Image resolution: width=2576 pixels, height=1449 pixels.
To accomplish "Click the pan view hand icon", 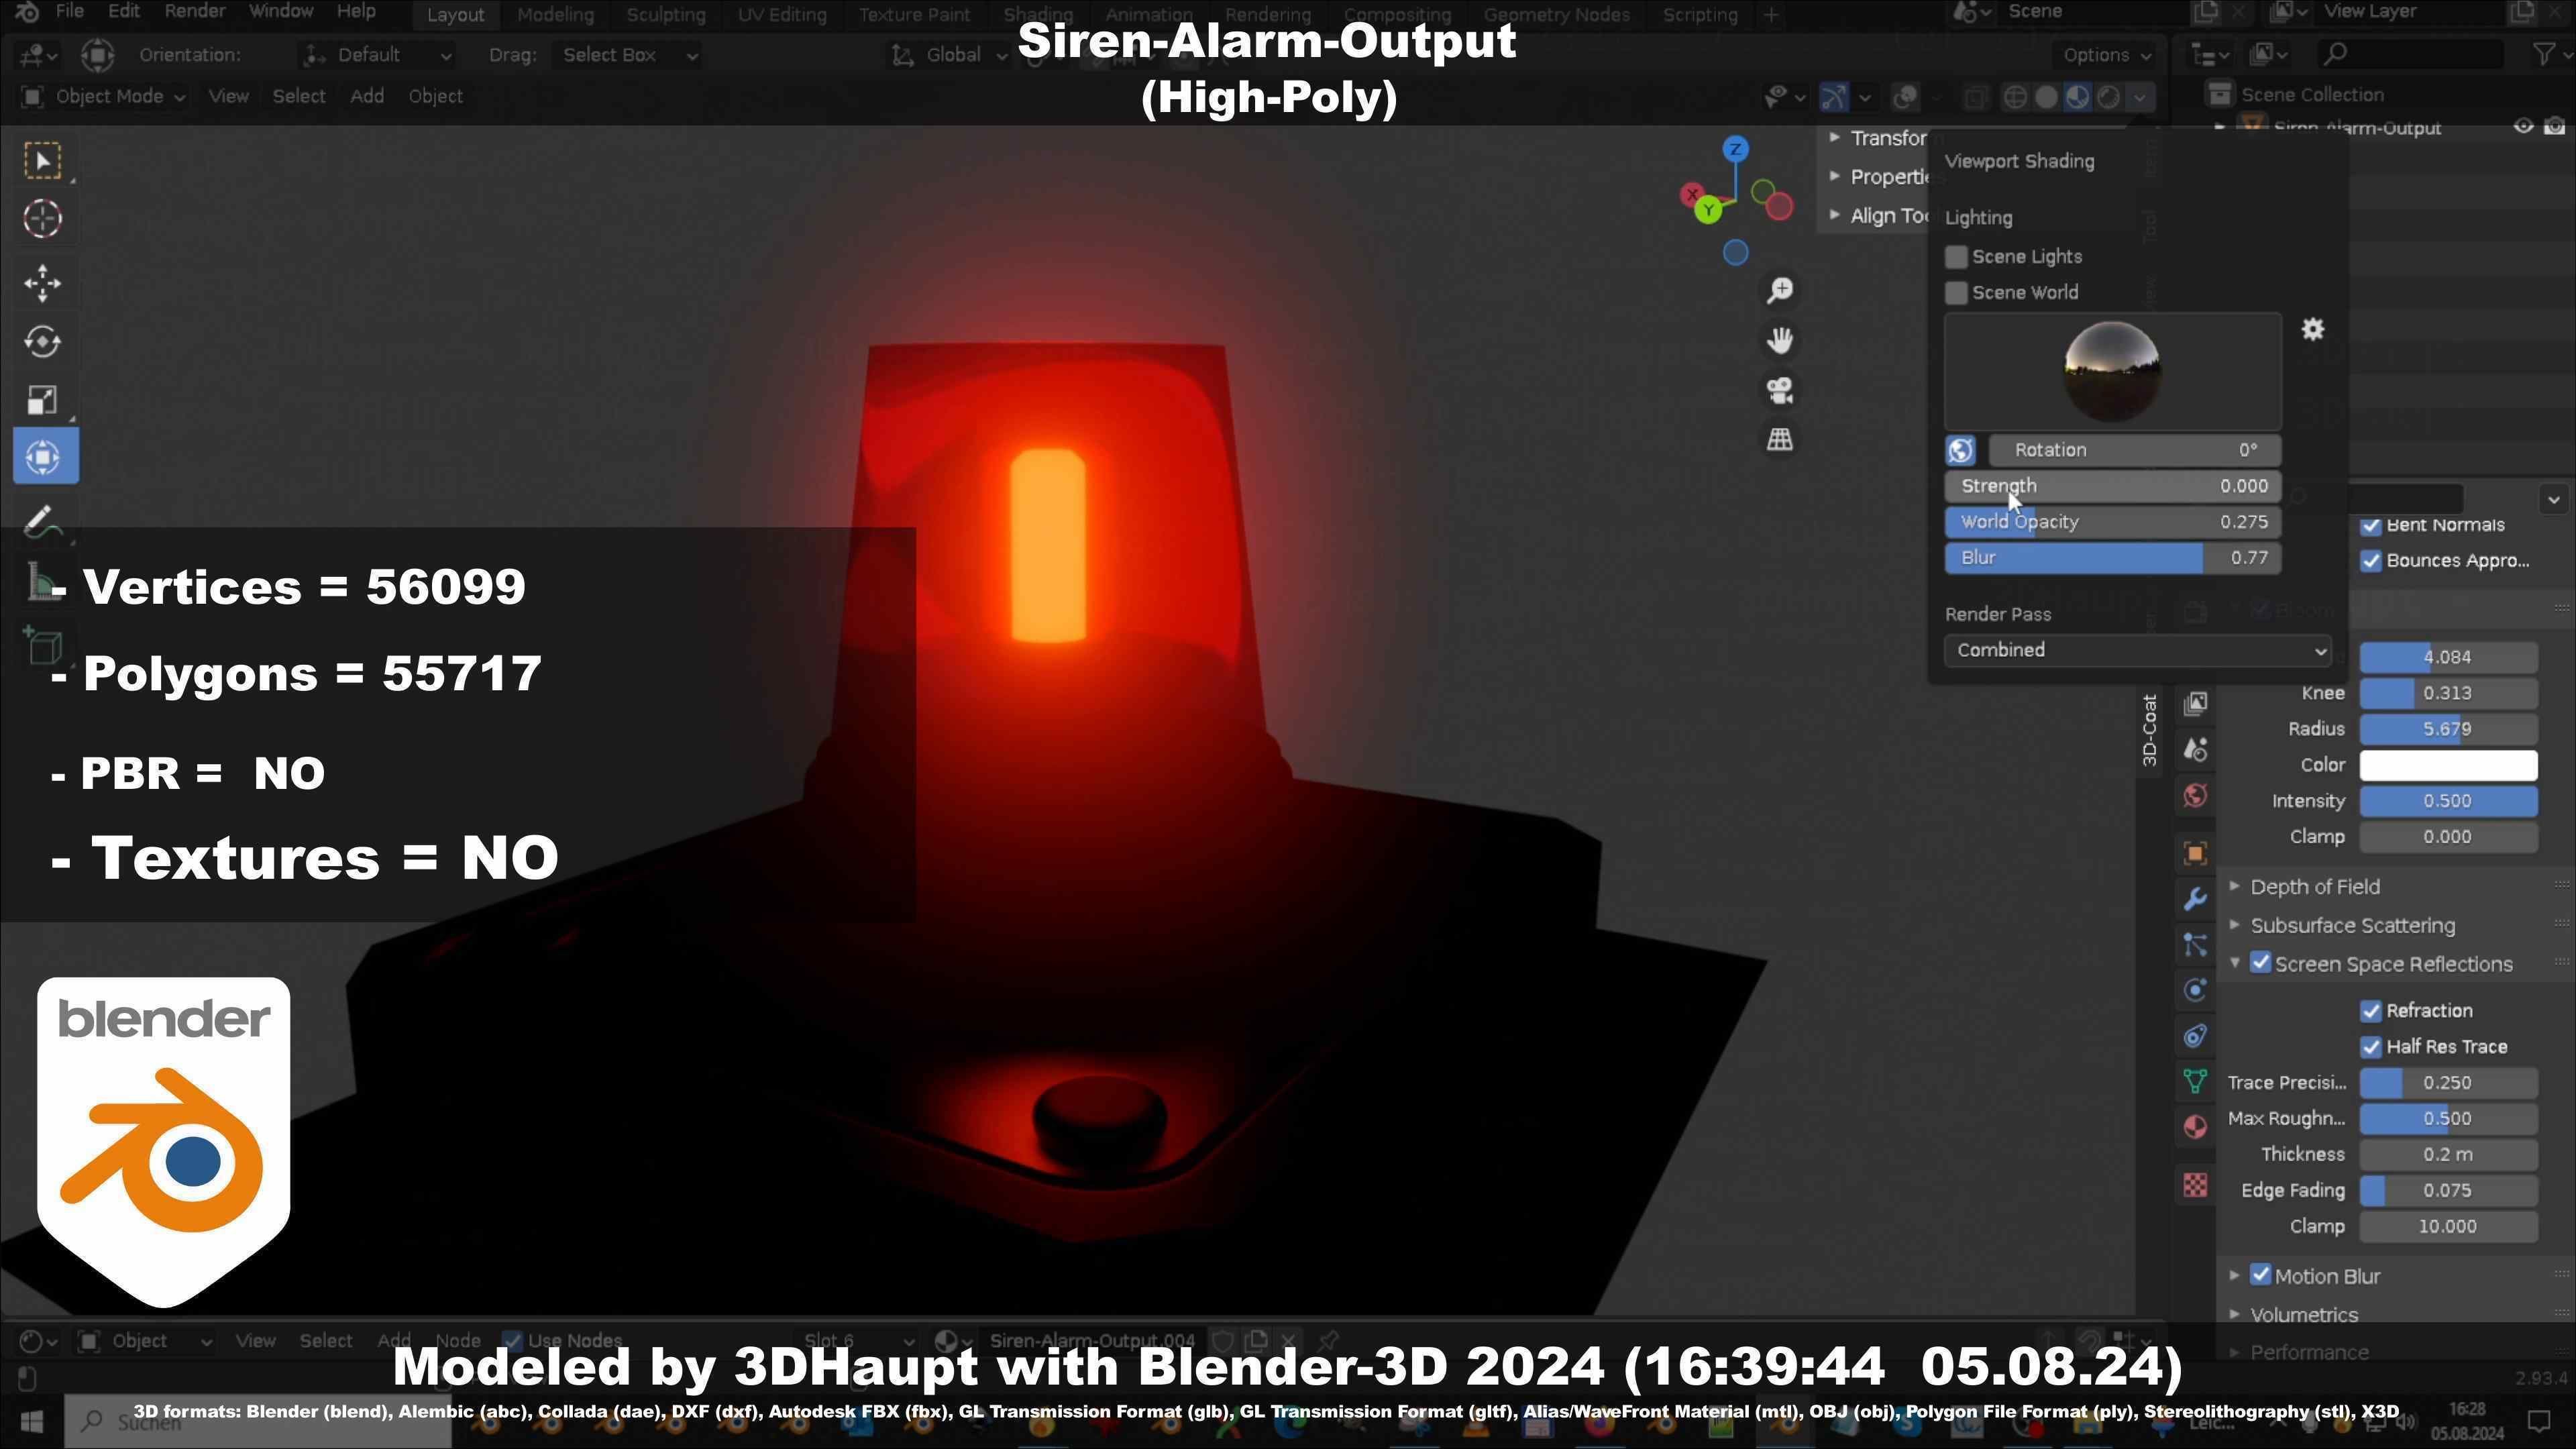I will coord(1780,340).
